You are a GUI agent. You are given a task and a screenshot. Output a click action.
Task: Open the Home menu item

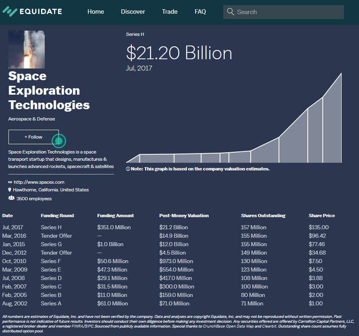click(96, 12)
